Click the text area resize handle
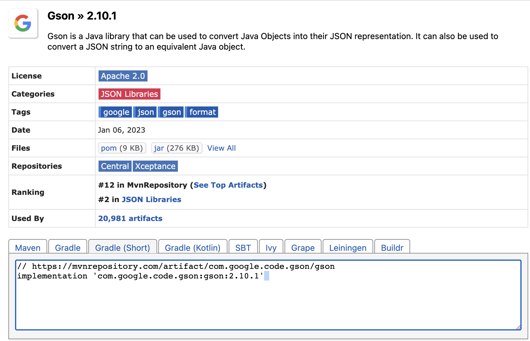The width and height of the screenshot is (530, 341). pos(518,327)
